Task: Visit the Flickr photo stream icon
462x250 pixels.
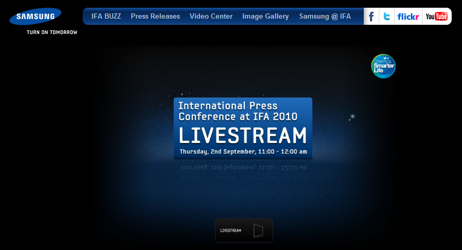Action: pyautogui.click(x=408, y=17)
